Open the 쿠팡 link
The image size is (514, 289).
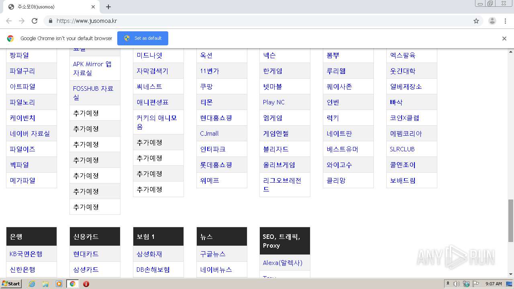[x=206, y=87]
